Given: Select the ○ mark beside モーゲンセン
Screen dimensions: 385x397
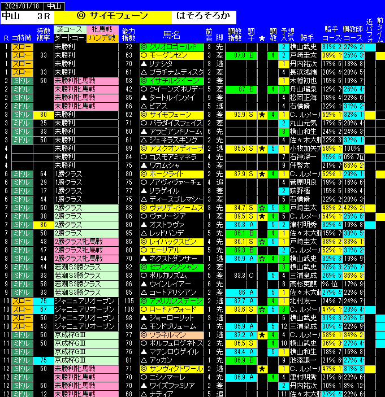Looking at the screenshot, I should (144, 55).
